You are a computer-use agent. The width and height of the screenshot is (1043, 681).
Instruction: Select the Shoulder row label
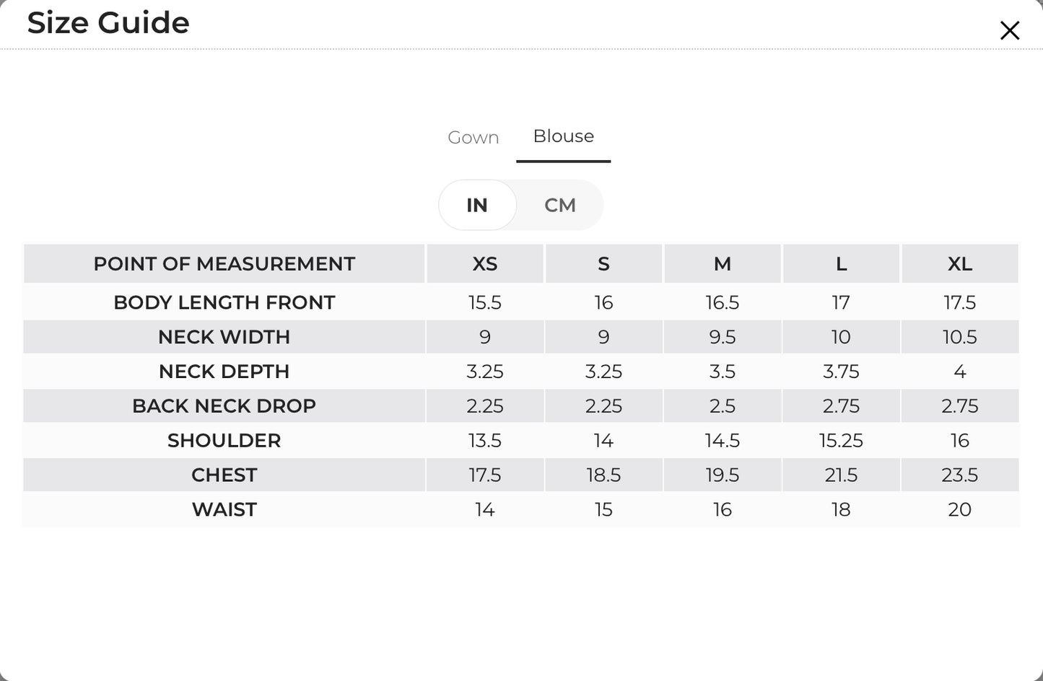(224, 441)
